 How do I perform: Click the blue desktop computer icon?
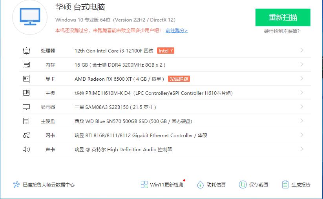point(30,17)
